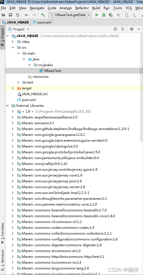Click the project tree vertical scrollbar
Viewport: 143px width, 275px height.
(141, 105)
